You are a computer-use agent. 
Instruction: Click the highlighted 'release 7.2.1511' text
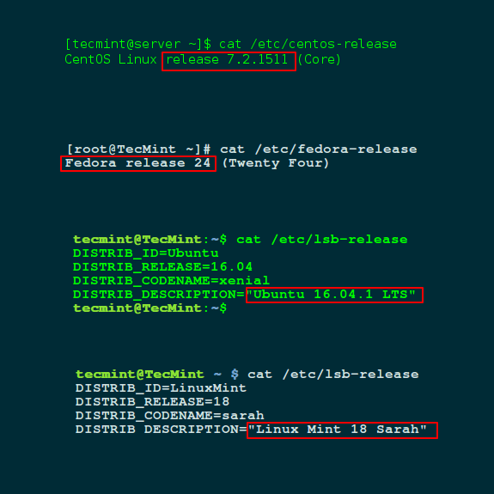coord(229,61)
